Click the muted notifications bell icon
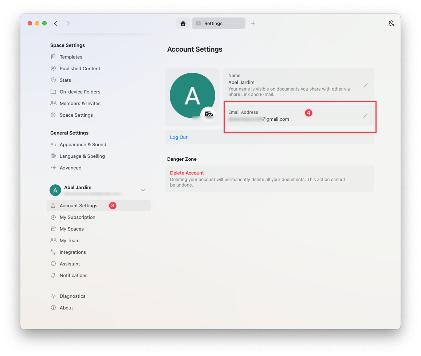421x356 pixels. coord(391,23)
